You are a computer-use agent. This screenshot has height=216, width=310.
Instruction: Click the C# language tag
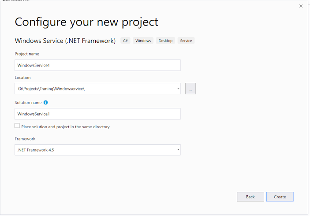125,41
